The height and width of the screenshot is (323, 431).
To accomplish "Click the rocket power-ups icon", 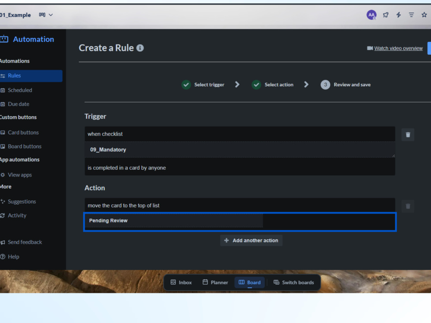I will (386, 15).
